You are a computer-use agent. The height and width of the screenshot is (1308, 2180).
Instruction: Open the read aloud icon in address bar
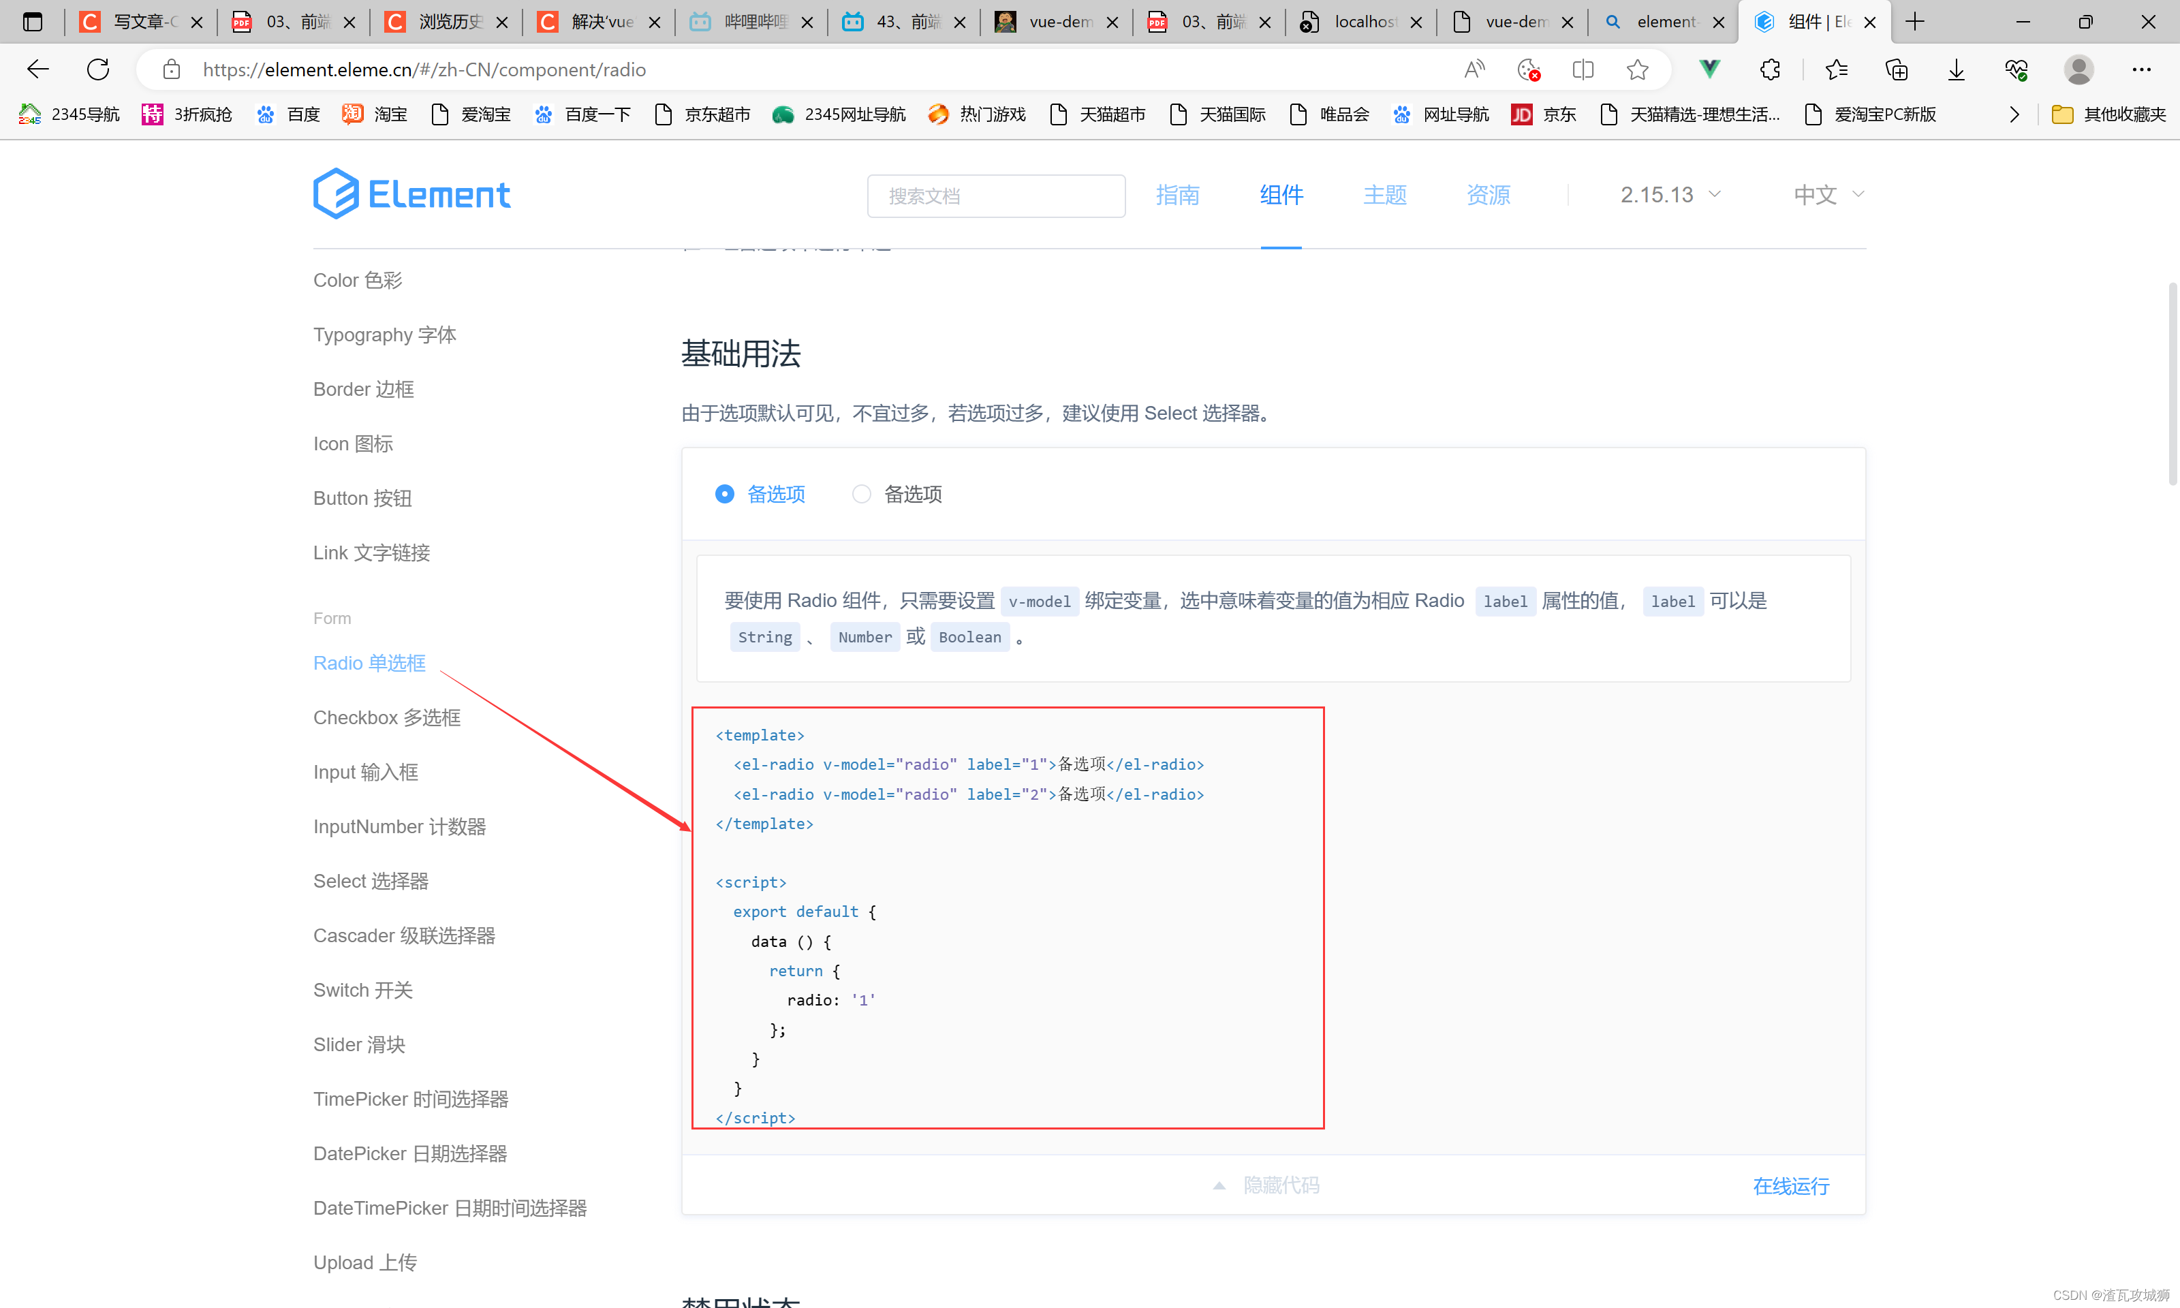[x=1474, y=69]
